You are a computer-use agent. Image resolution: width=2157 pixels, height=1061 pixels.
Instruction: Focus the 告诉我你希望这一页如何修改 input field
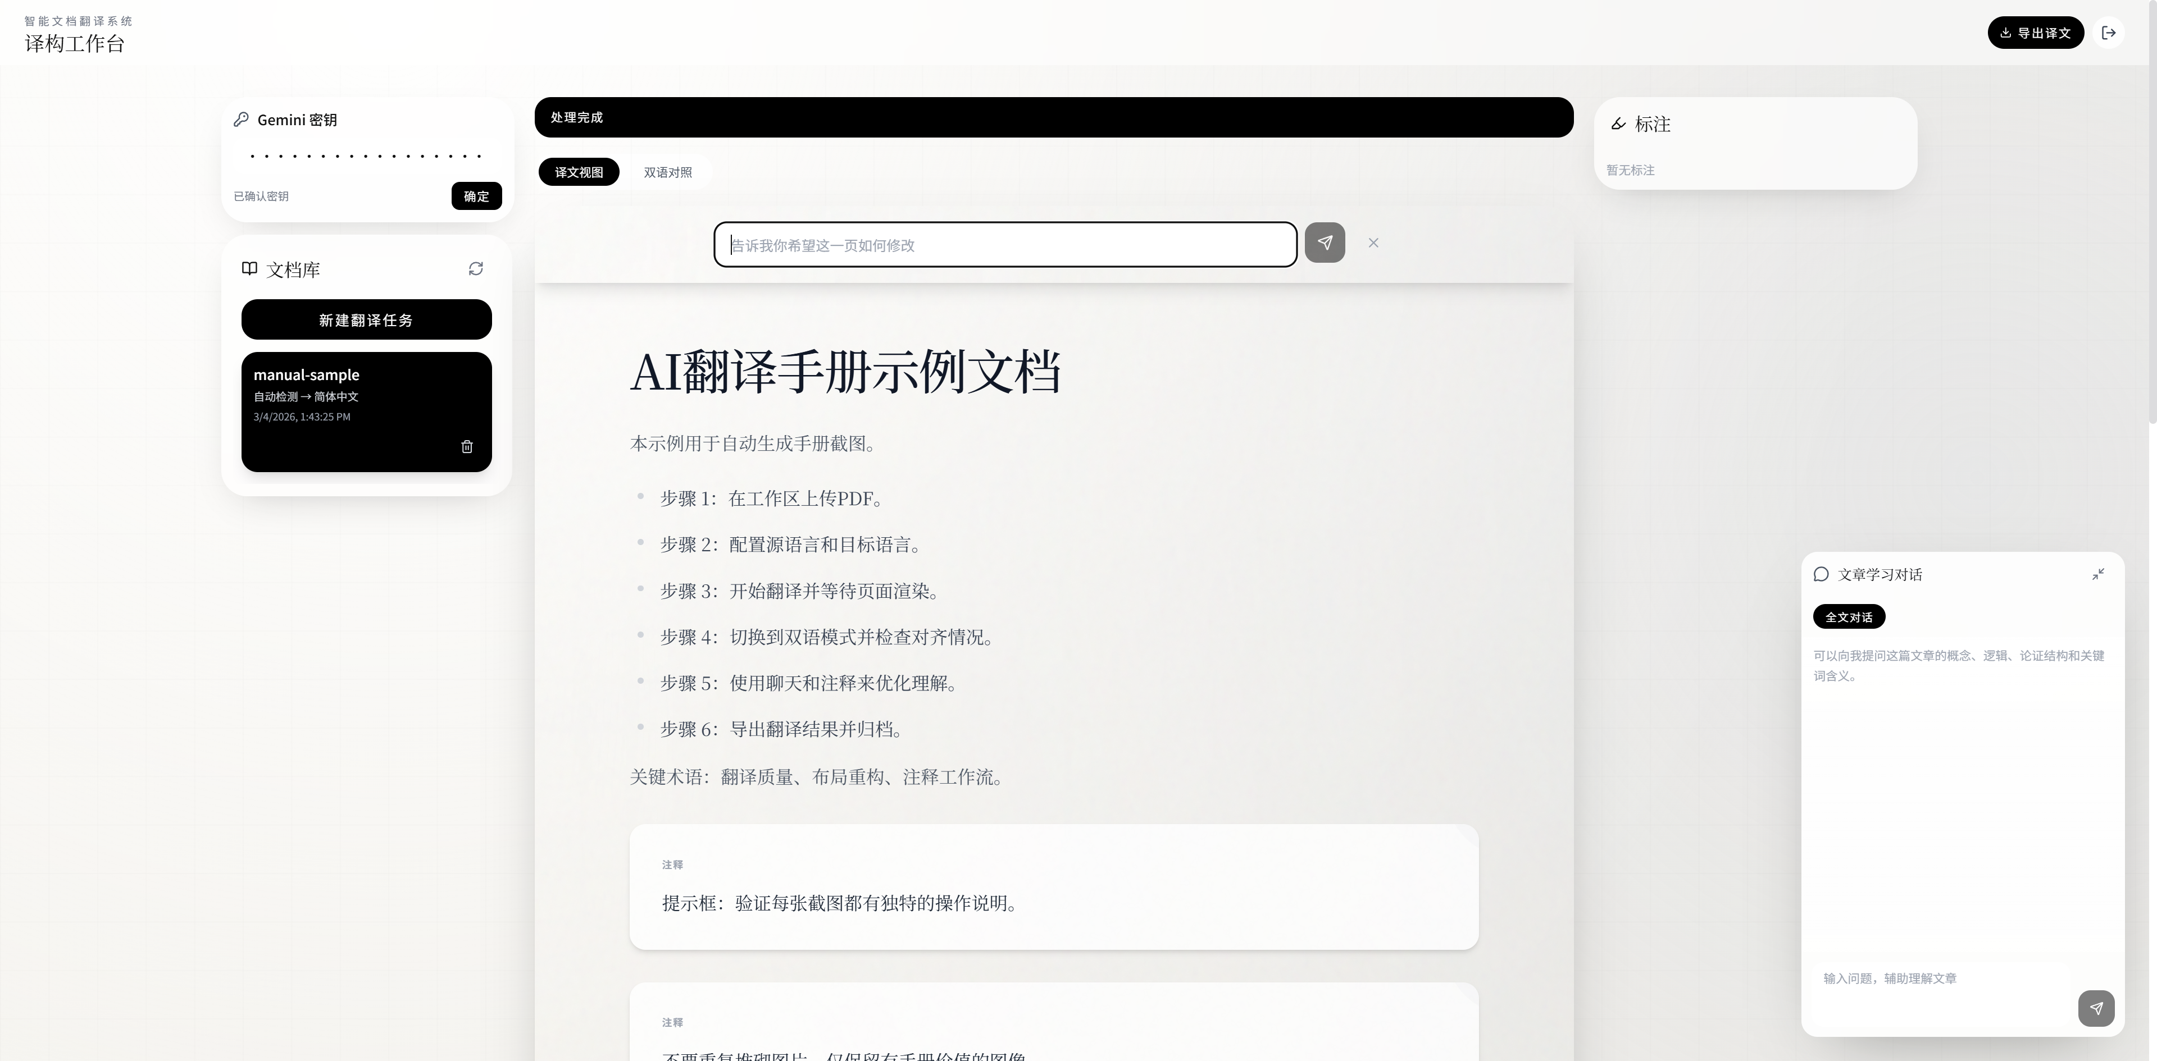coord(1005,244)
